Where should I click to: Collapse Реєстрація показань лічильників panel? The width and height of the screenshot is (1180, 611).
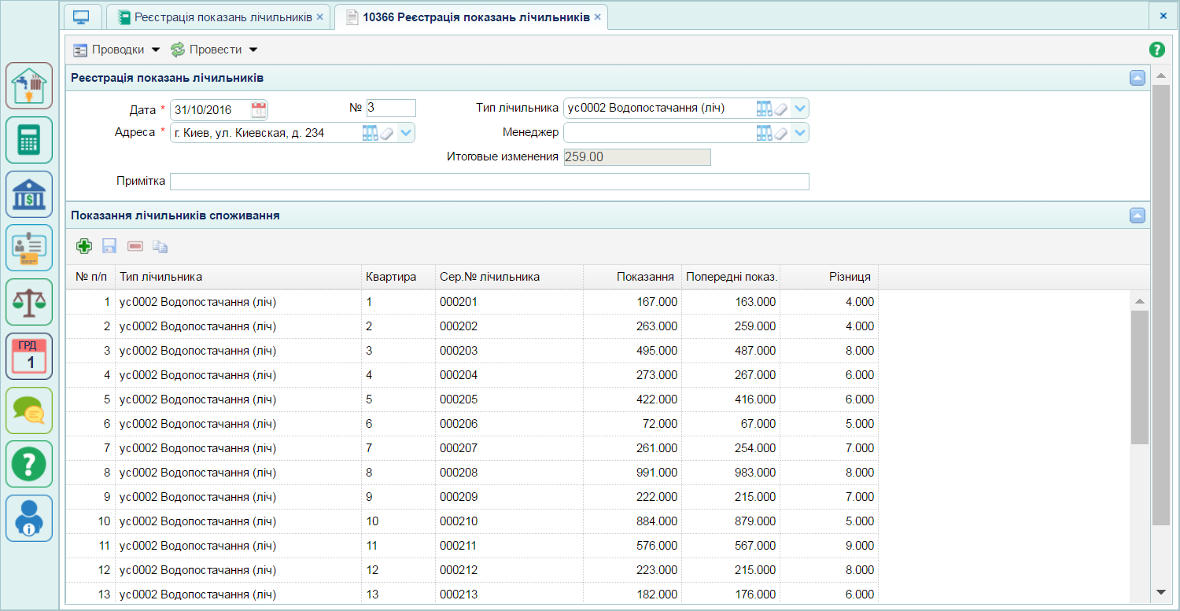click(x=1137, y=78)
